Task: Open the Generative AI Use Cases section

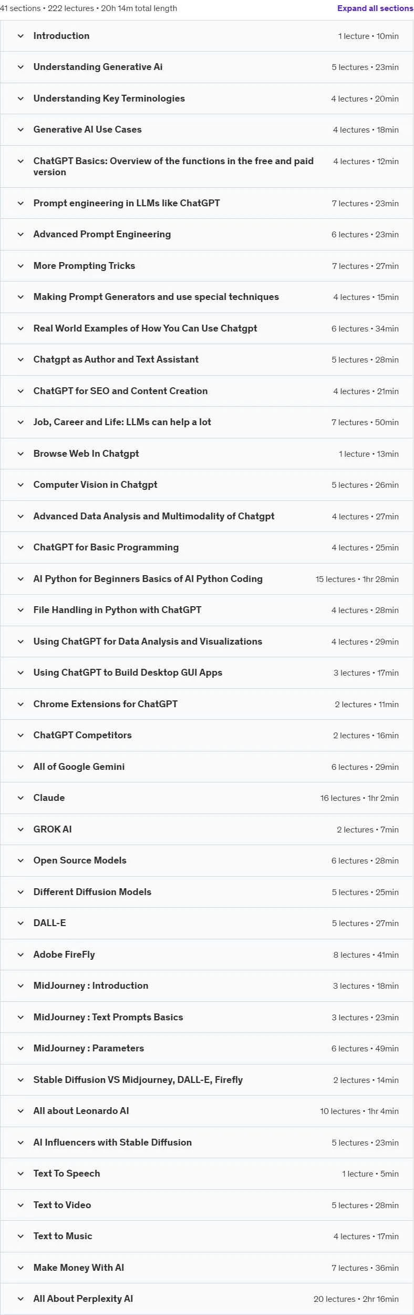Action: 206,130
